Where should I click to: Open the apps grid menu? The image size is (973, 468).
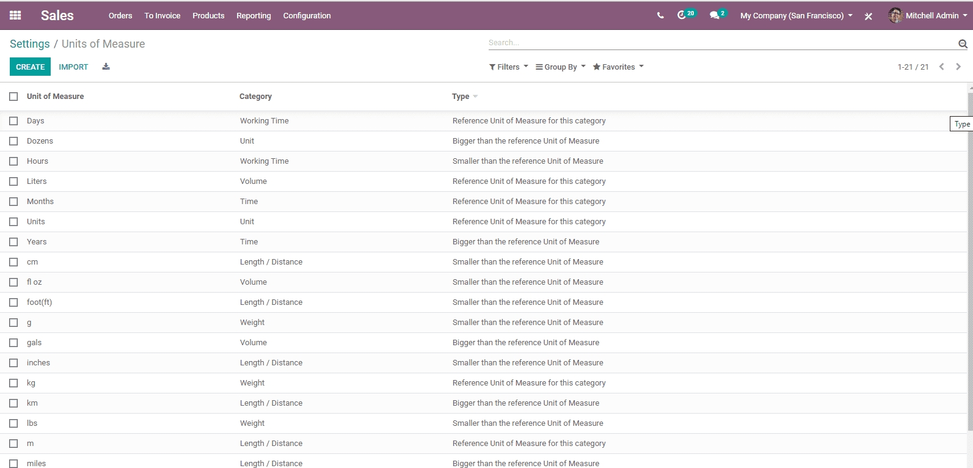click(x=15, y=15)
